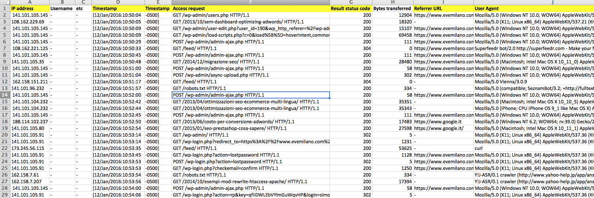Image resolution: width=594 pixels, height=198 pixels.
Task: Click the 'Superfeedr bot/2.0' user agent cell
Action: pos(534,48)
